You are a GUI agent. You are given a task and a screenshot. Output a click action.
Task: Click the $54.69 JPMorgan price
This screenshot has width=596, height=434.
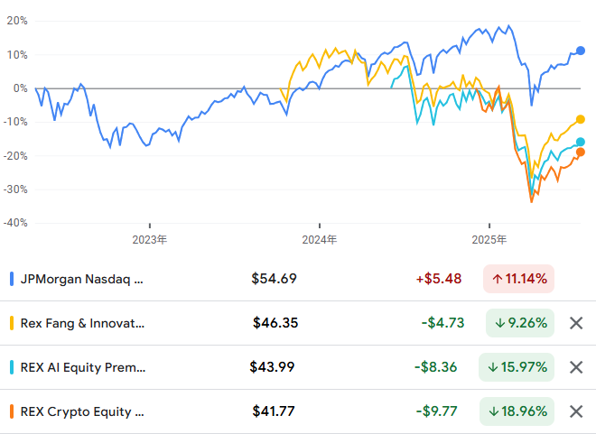pyautogui.click(x=274, y=279)
